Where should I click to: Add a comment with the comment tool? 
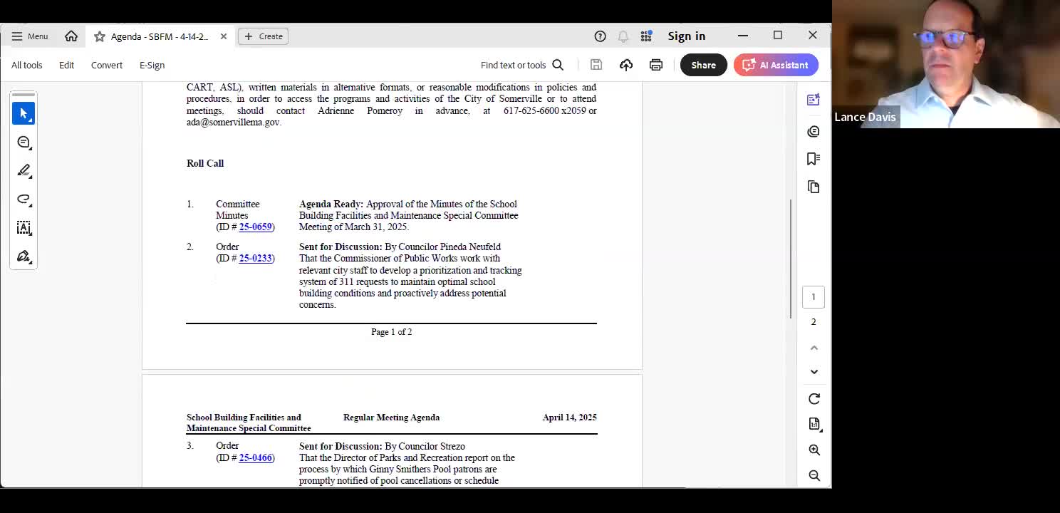[24, 142]
